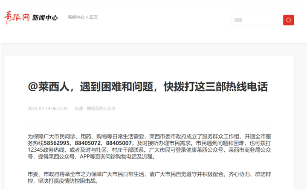Select hotline number 88405007
The height and width of the screenshot is (190, 307).
pos(119,143)
